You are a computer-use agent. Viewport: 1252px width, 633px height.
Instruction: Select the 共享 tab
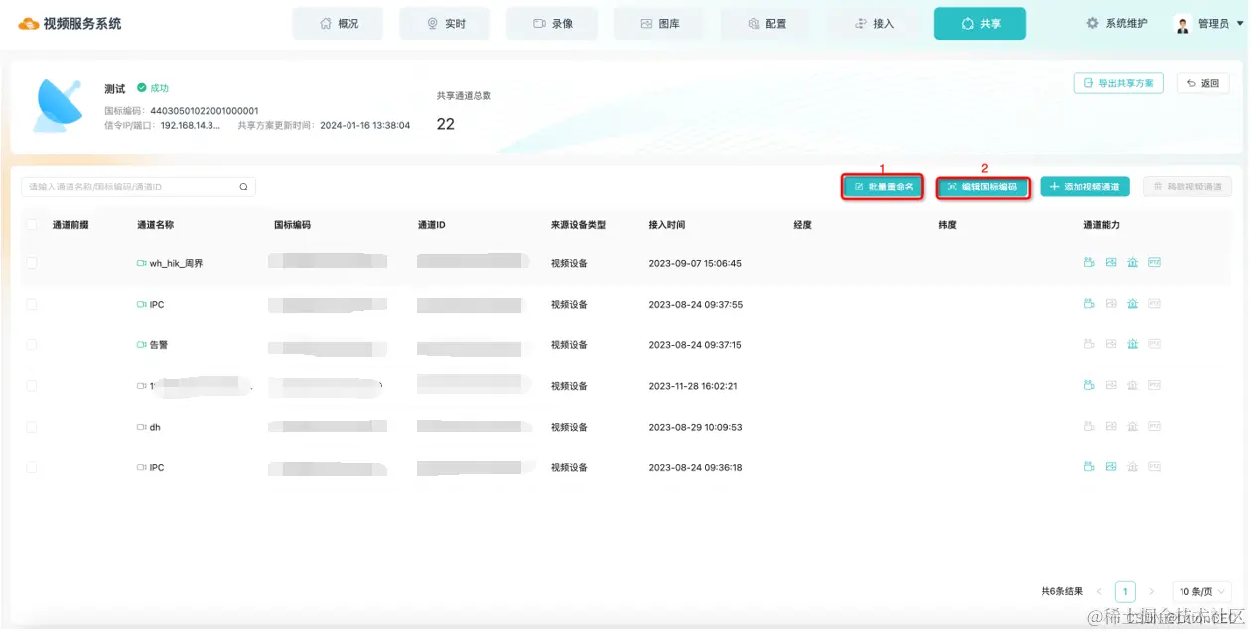980,23
